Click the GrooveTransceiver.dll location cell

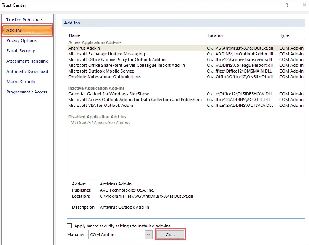(239, 60)
